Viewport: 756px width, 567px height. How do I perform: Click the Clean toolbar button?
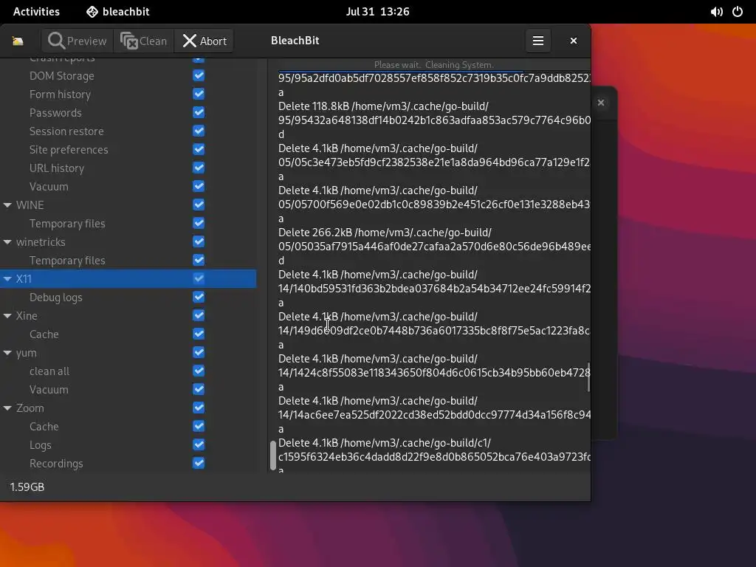coord(144,41)
